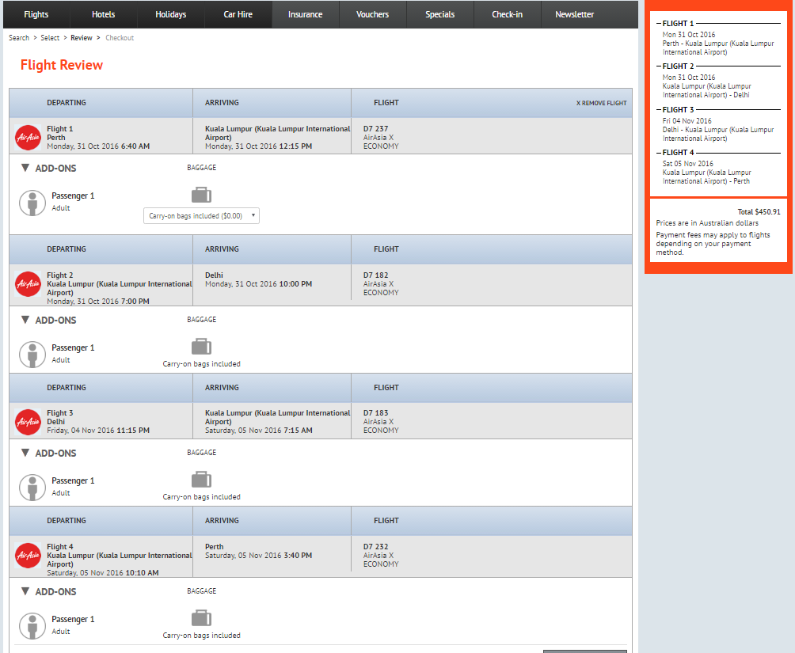
Task: Click the AirAsia logo for Flight 4
Action: (28, 555)
